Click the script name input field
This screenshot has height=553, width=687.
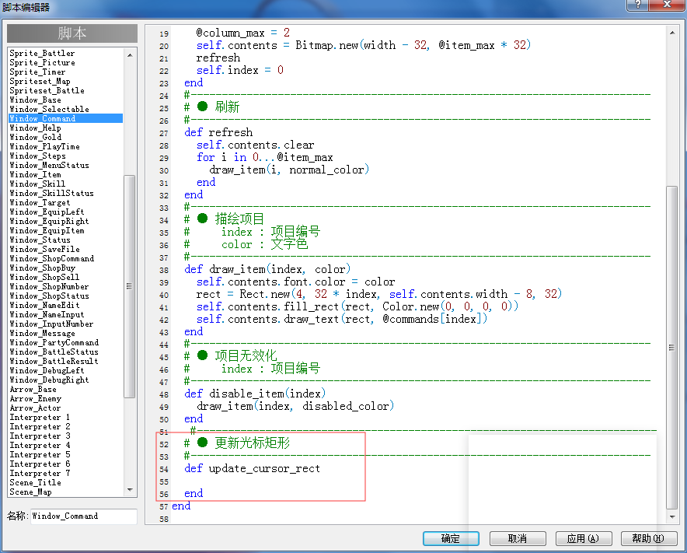(84, 516)
